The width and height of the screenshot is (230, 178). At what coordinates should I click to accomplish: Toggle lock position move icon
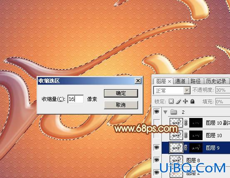pos(185,101)
